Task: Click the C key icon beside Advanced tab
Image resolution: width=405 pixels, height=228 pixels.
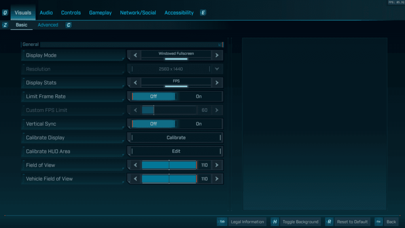Action: pos(68,25)
